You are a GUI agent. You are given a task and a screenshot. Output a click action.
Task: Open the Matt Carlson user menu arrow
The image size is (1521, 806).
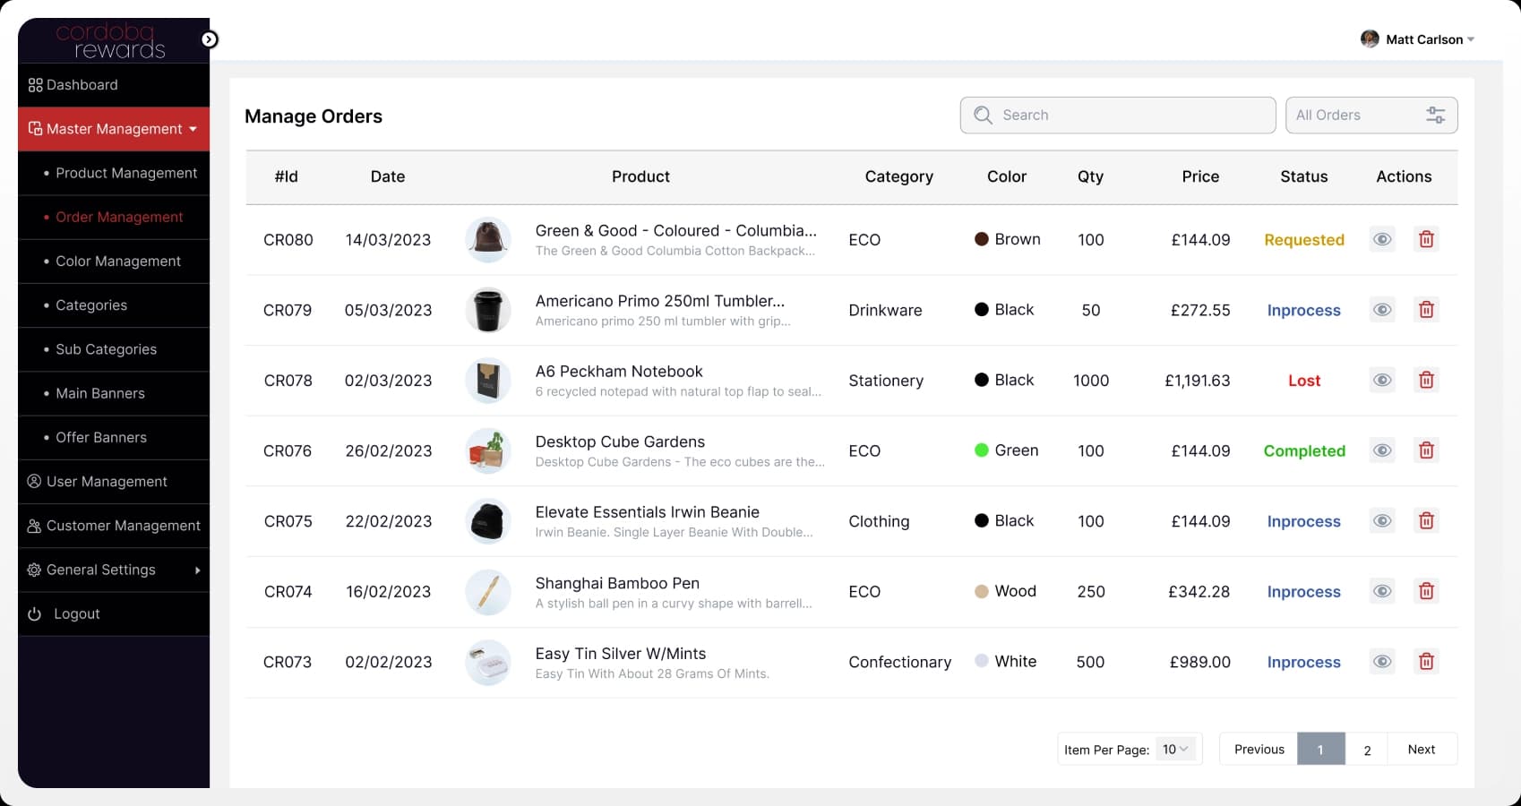pyautogui.click(x=1471, y=39)
